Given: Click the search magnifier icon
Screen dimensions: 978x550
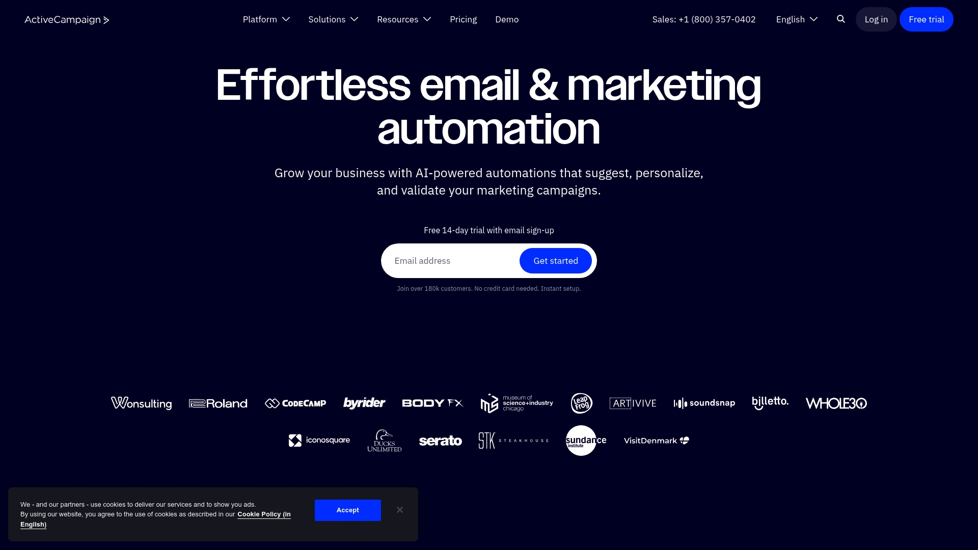Looking at the screenshot, I should click(841, 19).
